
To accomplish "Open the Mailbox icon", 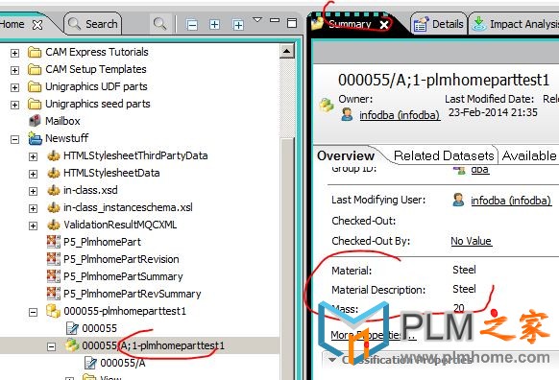I will [35, 121].
